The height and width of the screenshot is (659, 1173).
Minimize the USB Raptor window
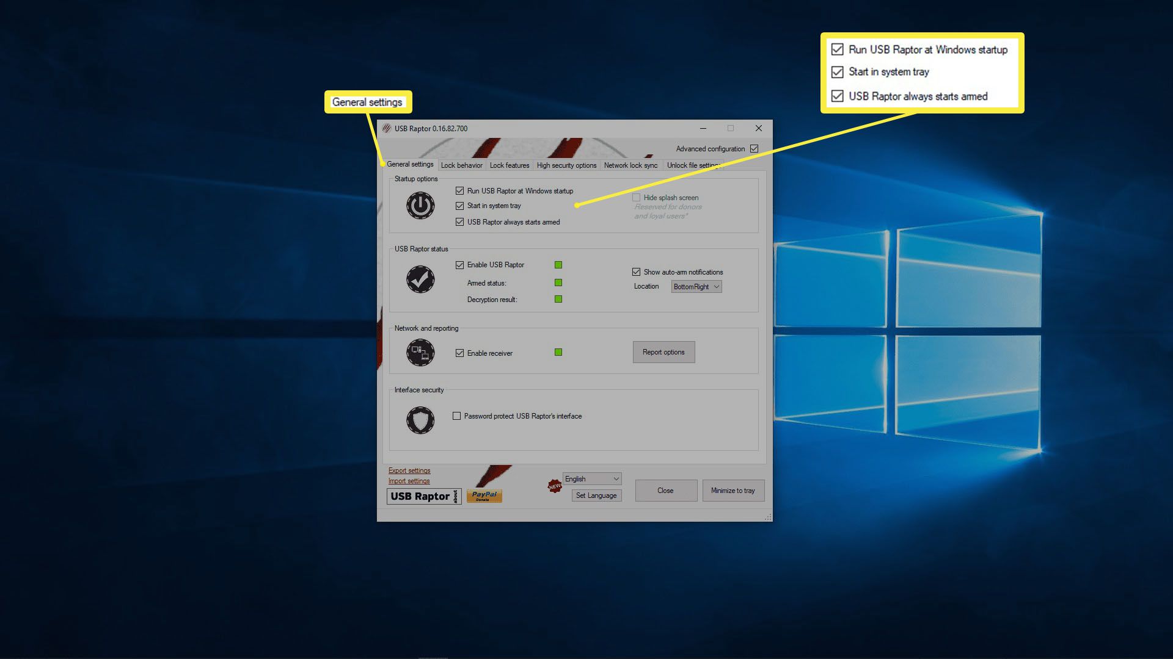click(703, 129)
